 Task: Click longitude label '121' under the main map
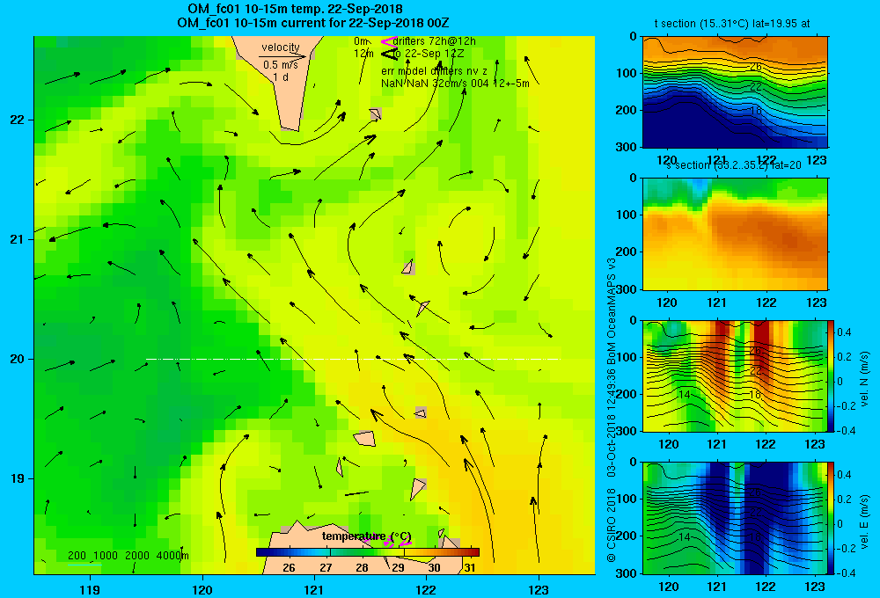(x=314, y=589)
